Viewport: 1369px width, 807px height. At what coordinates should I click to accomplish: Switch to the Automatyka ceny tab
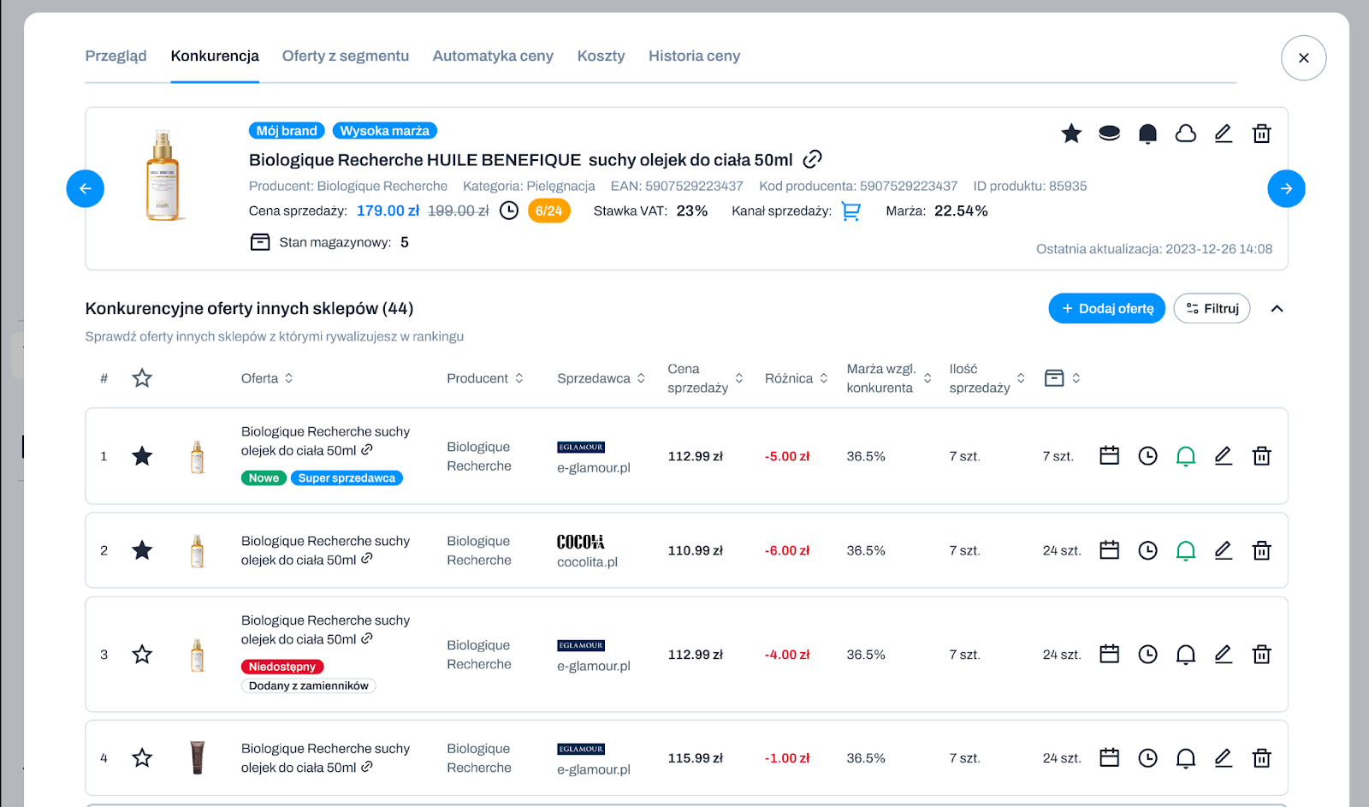coord(493,56)
